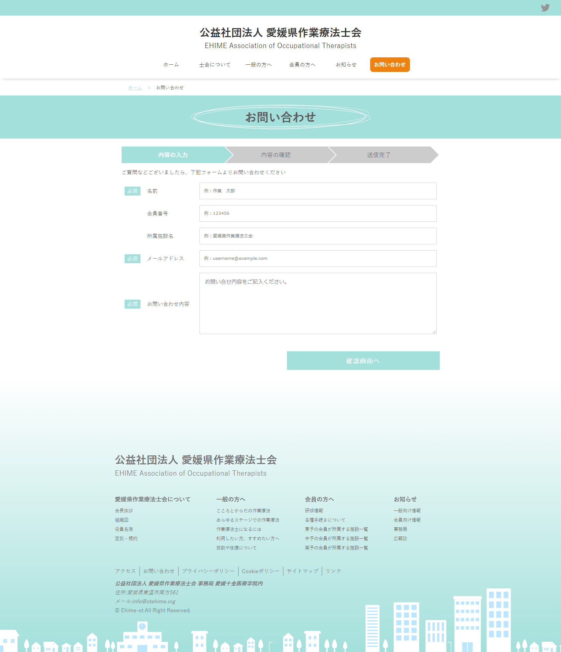Open 中予の会員が所属する施設一覧 link
Image resolution: width=561 pixels, height=652 pixels.
click(337, 539)
